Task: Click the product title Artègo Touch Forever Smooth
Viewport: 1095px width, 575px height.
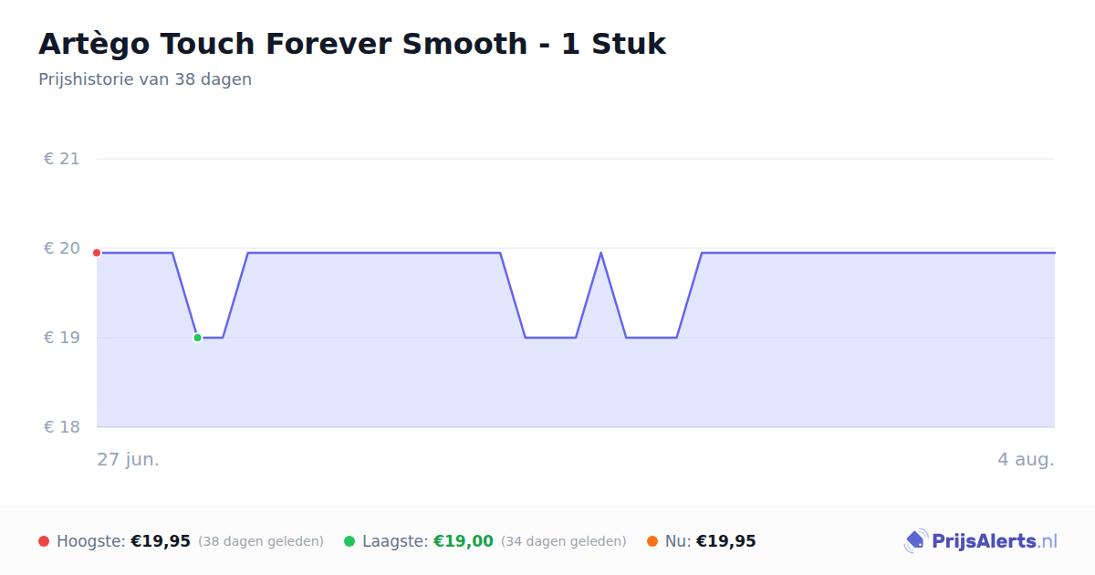Action: point(352,44)
